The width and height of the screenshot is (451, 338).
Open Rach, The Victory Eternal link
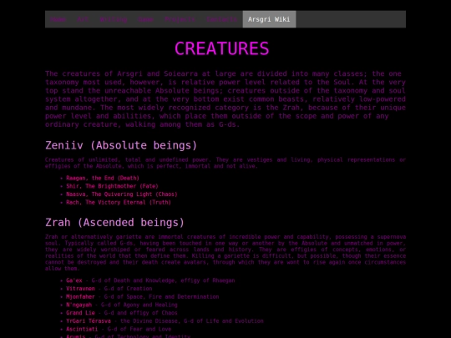[x=119, y=202]
